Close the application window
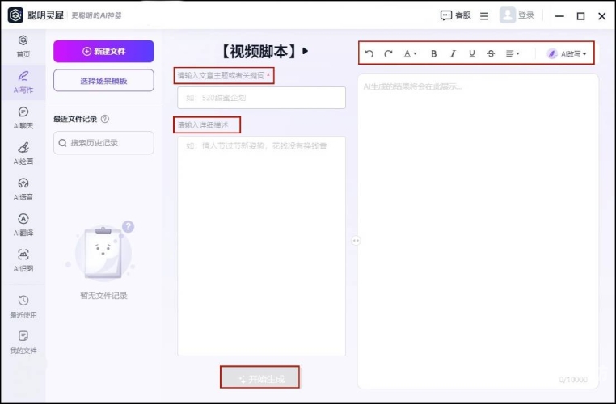The image size is (616, 404). [x=602, y=15]
